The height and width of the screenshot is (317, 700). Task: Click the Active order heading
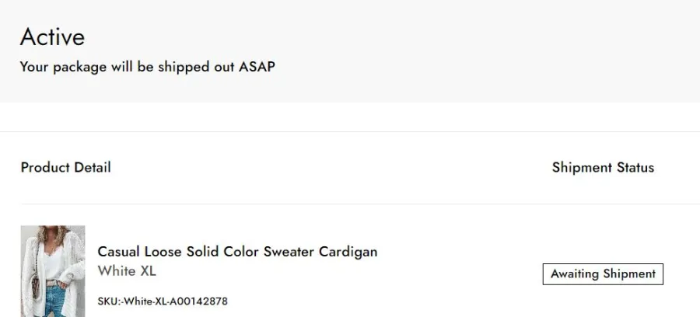pos(52,37)
